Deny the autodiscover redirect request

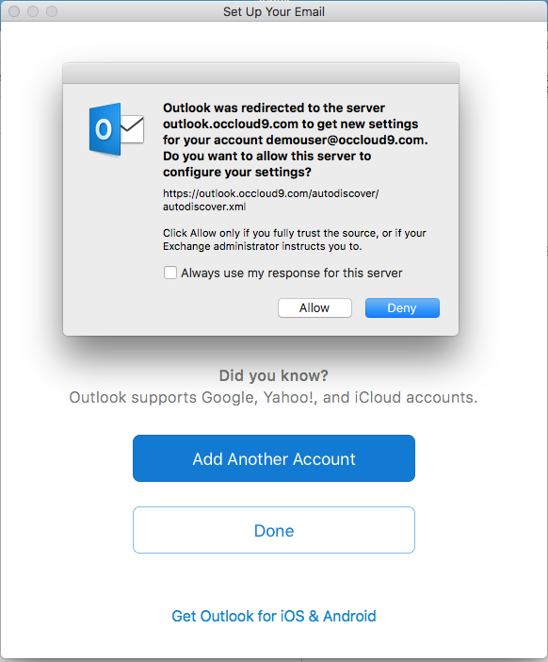402,307
